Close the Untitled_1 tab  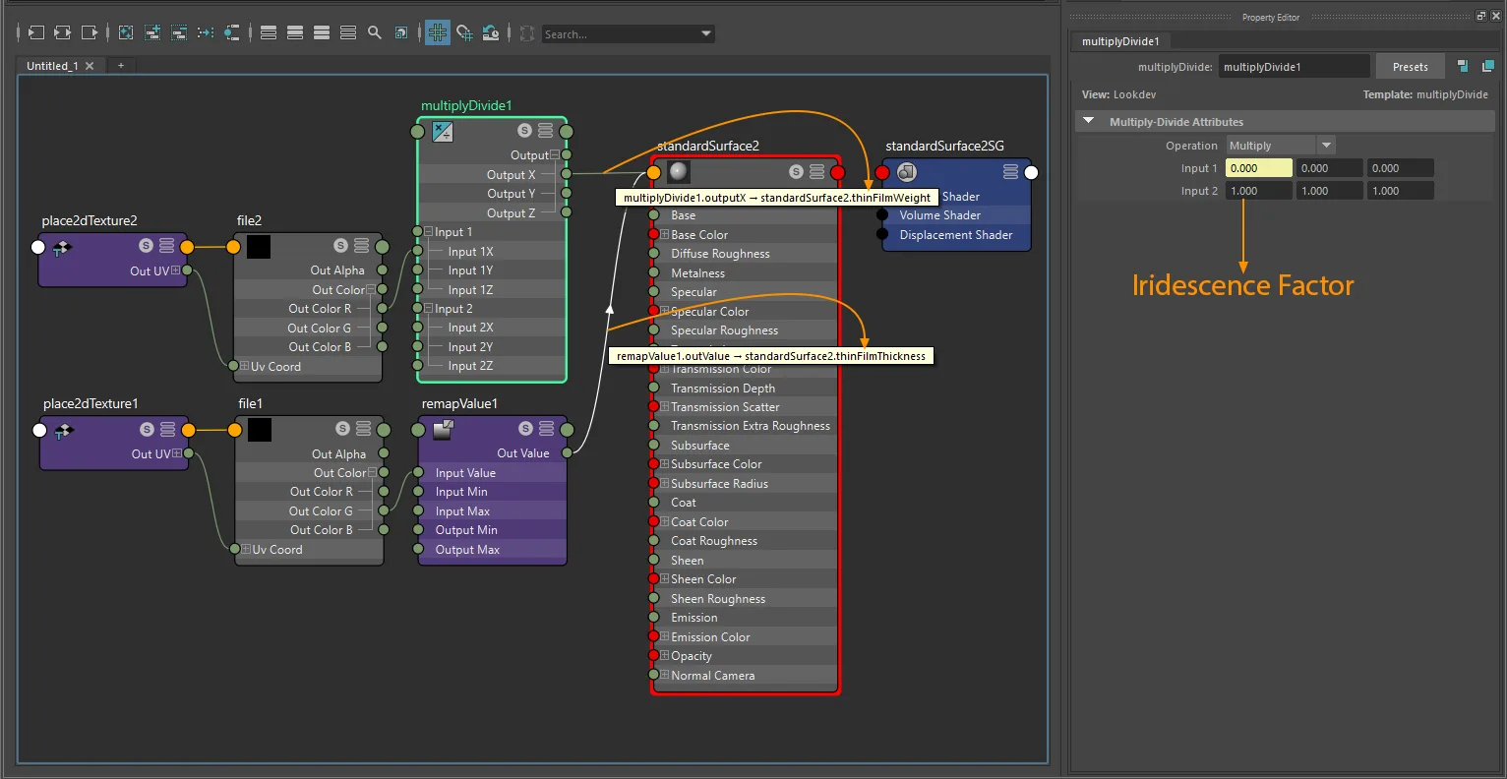pos(90,66)
